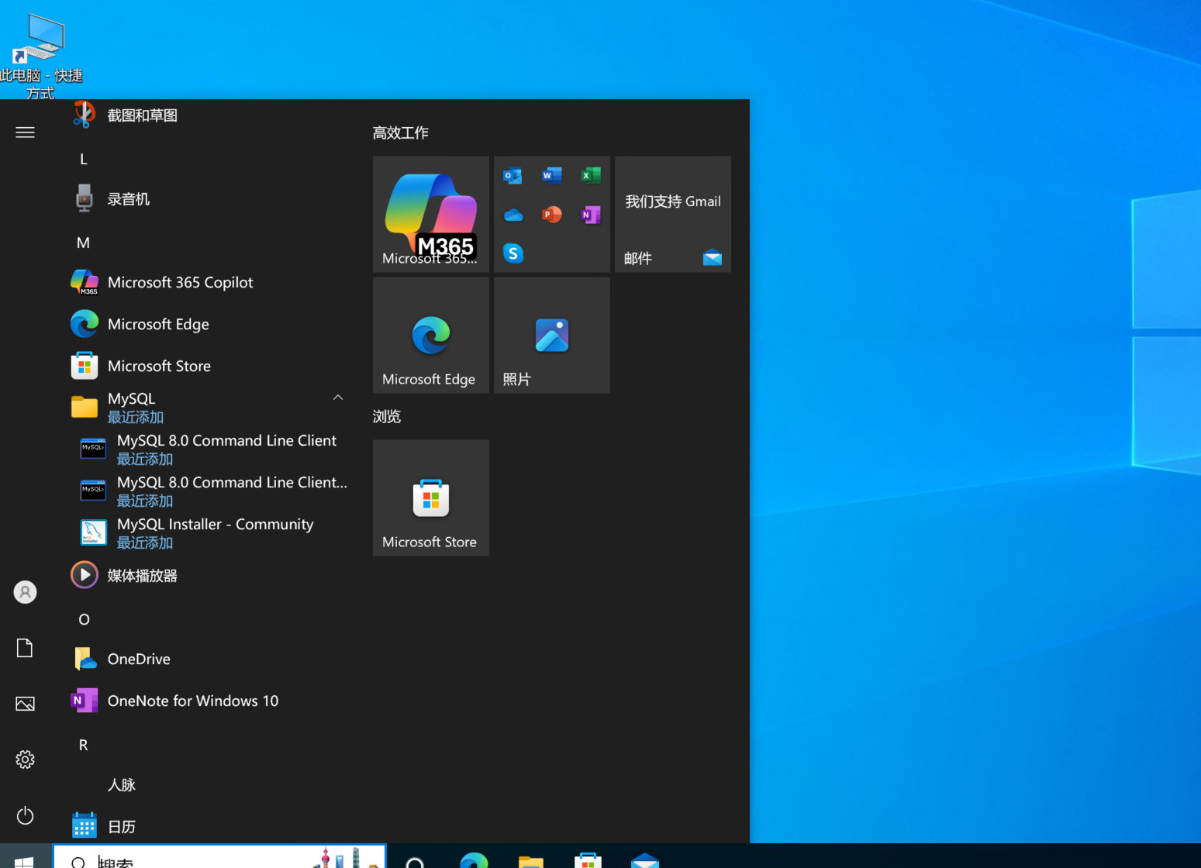Click the letter O group header
This screenshot has width=1201, height=868.
[x=84, y=619]
